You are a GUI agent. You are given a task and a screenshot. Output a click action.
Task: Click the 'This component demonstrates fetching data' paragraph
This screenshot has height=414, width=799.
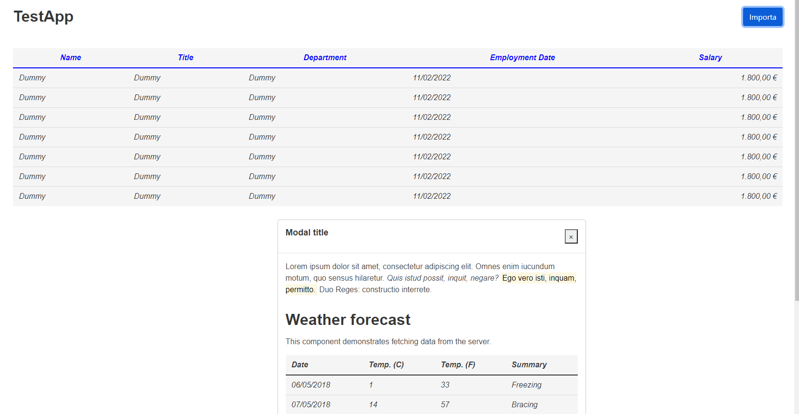[x=388, y=341]
